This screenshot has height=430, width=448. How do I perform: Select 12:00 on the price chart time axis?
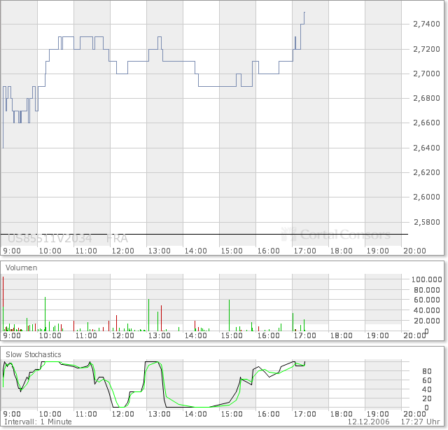pos(123,251)
